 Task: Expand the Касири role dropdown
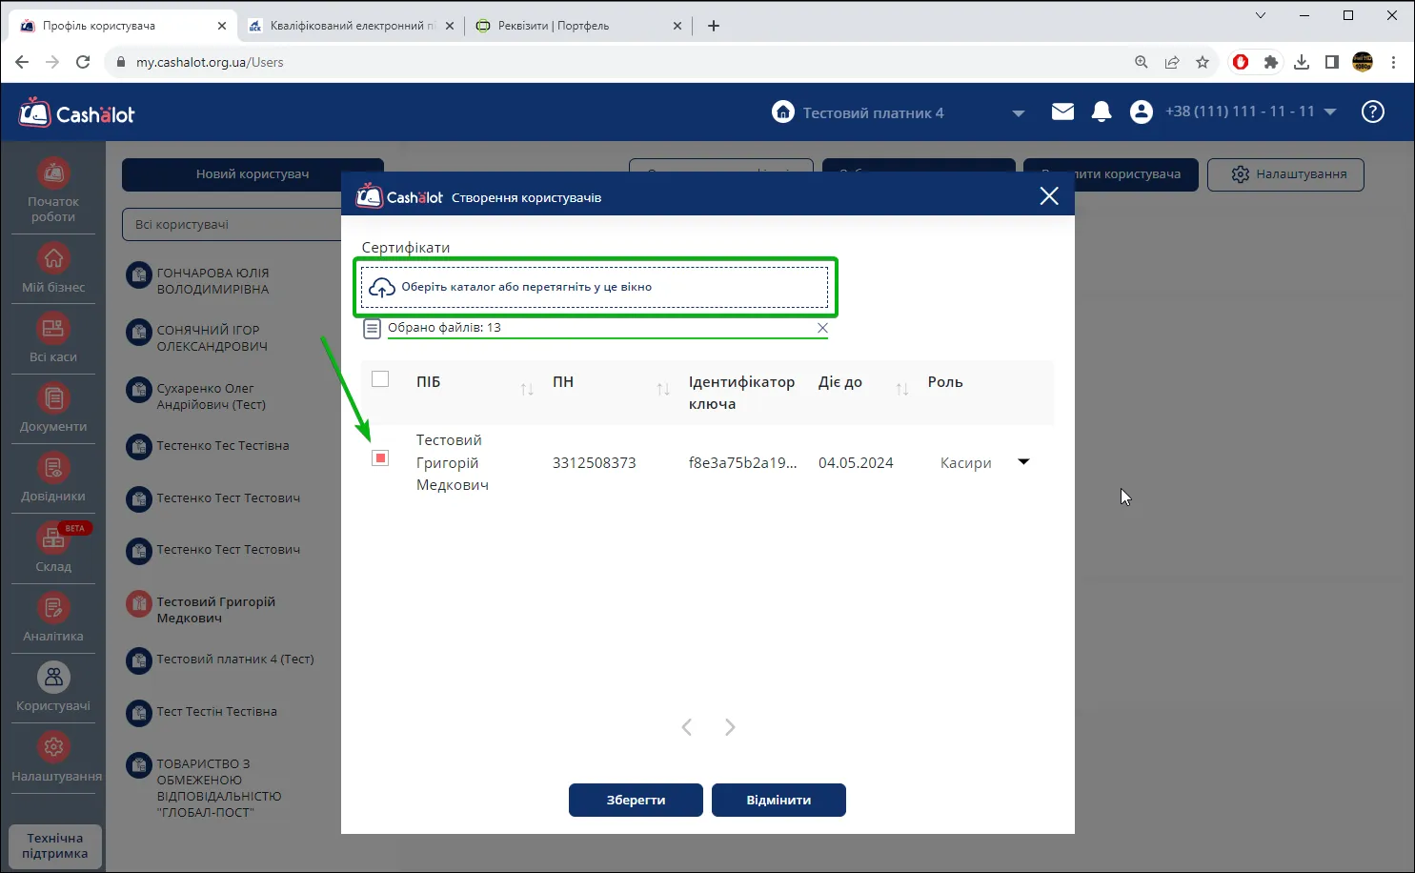(1023, 462)
